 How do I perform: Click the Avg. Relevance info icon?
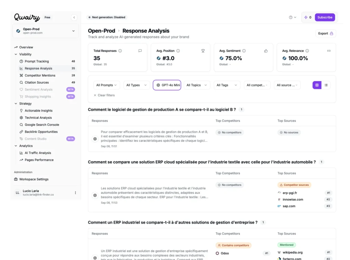click(x=307, y=51)
